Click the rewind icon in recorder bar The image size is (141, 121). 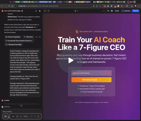pyautogui.click(x=21, y=116)
